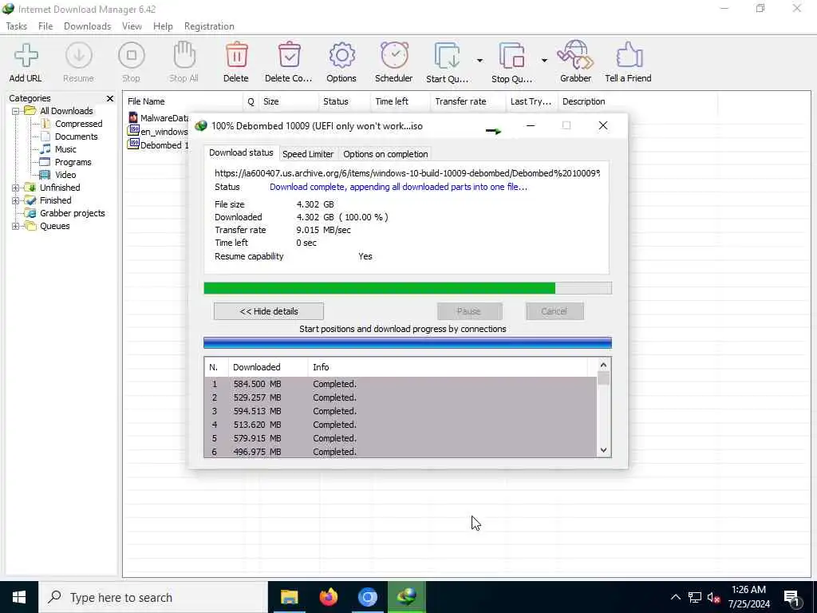Click the Add URL toolbar icon
The width and height of the screenshot is (817, 613).
[x=26, y=55]
